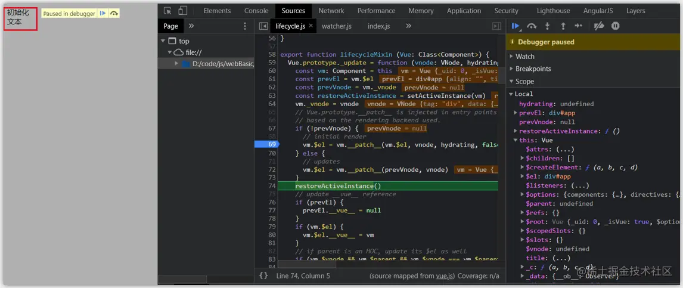Resume script execution in debugger toolbar

pos(516,26)
